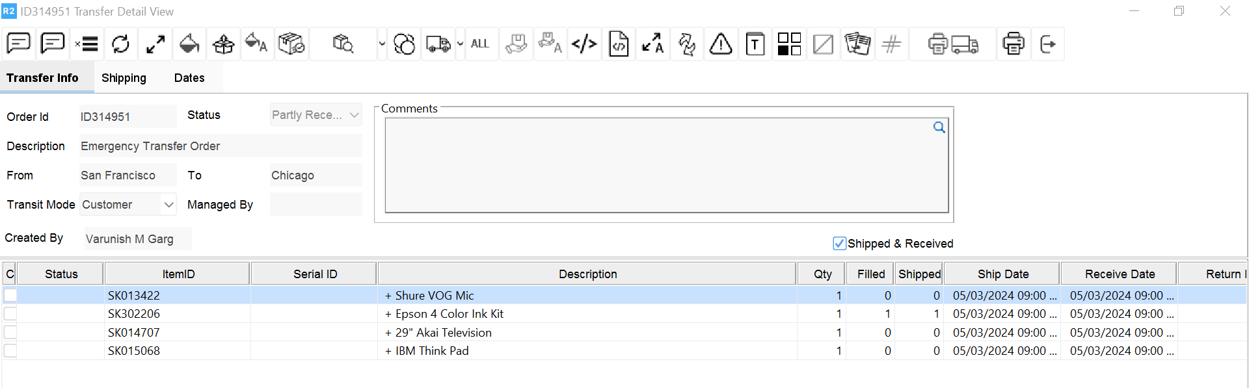Click the open box with up arrow icon
Screen dimensions: 1249x388
point(223,44)
